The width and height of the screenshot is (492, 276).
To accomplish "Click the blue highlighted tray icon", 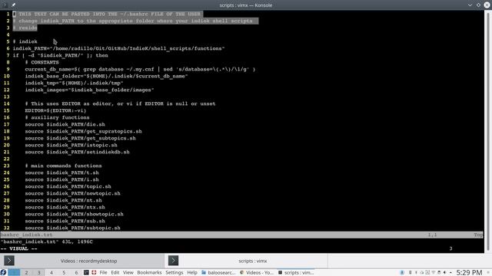I will pyautogui.click(x=402, y=273).
